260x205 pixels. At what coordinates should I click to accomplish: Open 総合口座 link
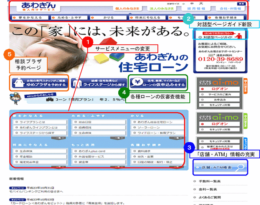tap(99, 122)
